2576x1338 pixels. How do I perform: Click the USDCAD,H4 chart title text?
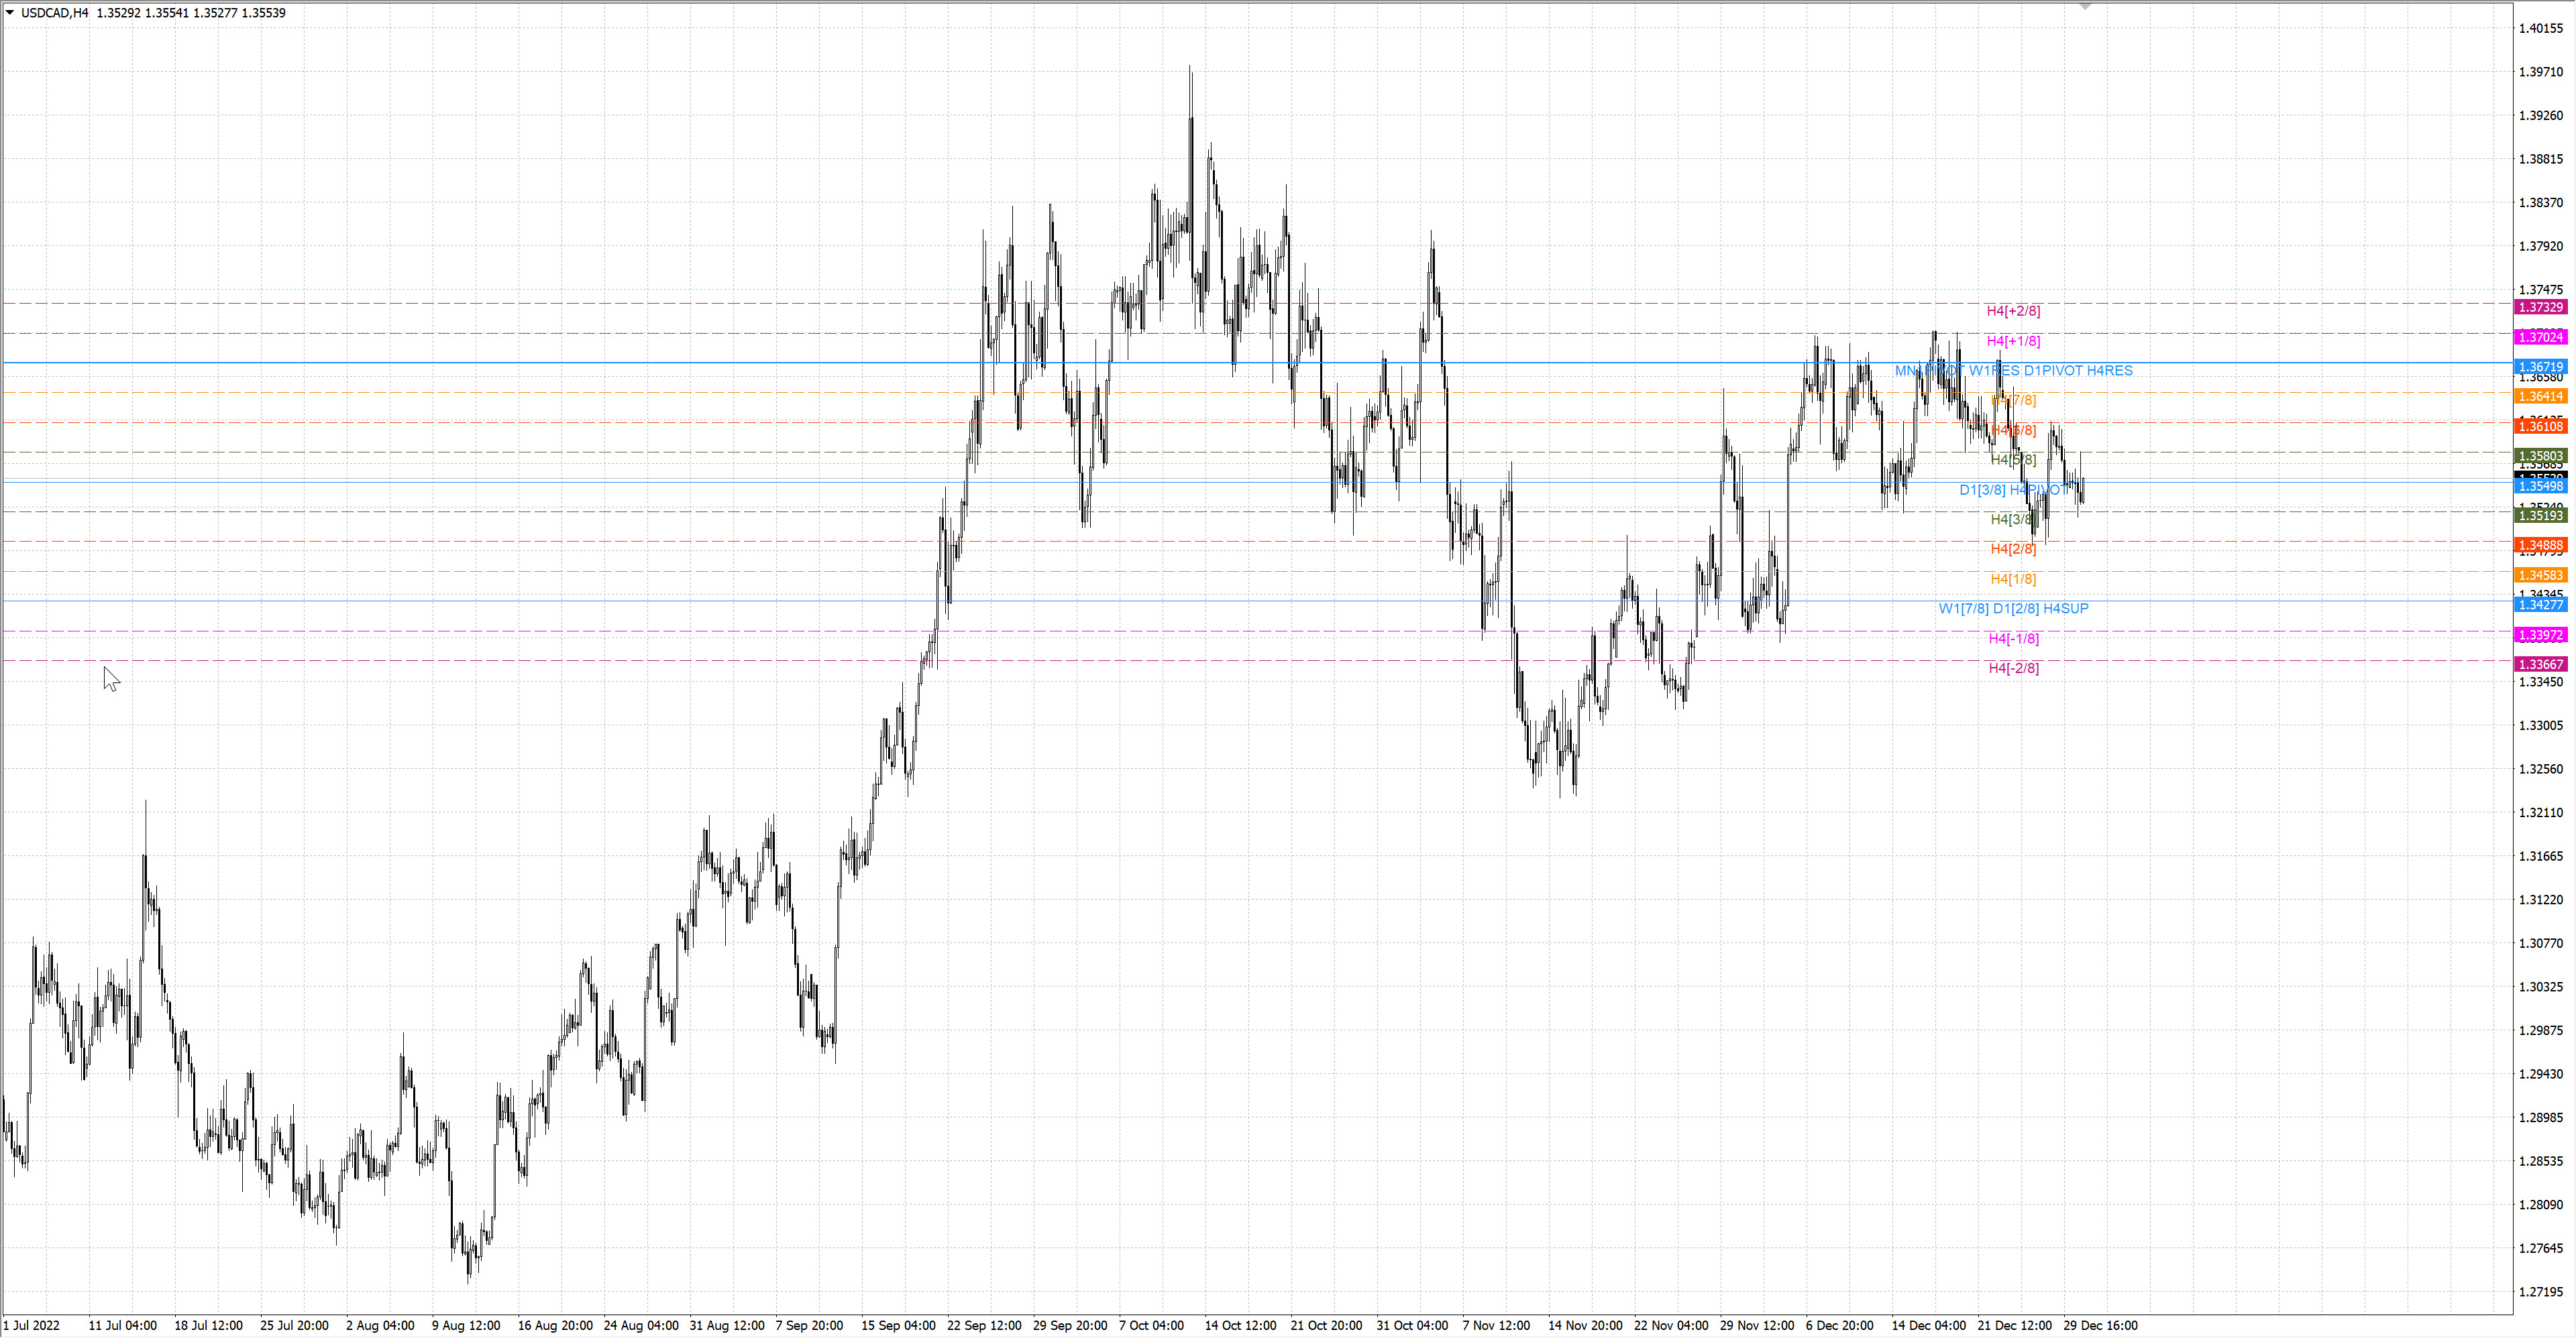click(54, 13)
